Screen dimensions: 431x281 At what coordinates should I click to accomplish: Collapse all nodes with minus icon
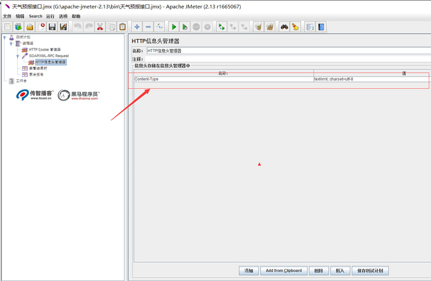[x=148, y=27]
